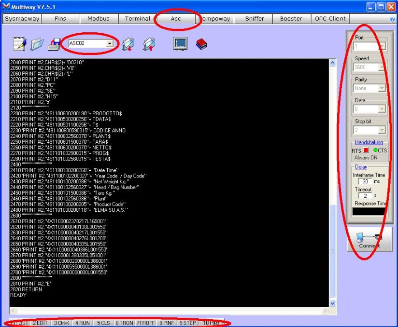Viewport: 398px width, 327px height.
Task: Click the Handshaking link
Action: [x=369, y=142]
